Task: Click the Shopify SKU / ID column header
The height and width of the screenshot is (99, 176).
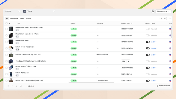Action: coord(127,23)
